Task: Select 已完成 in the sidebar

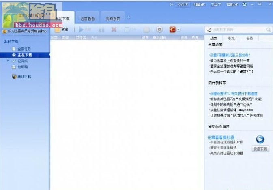Action: [x=23, y=61]
